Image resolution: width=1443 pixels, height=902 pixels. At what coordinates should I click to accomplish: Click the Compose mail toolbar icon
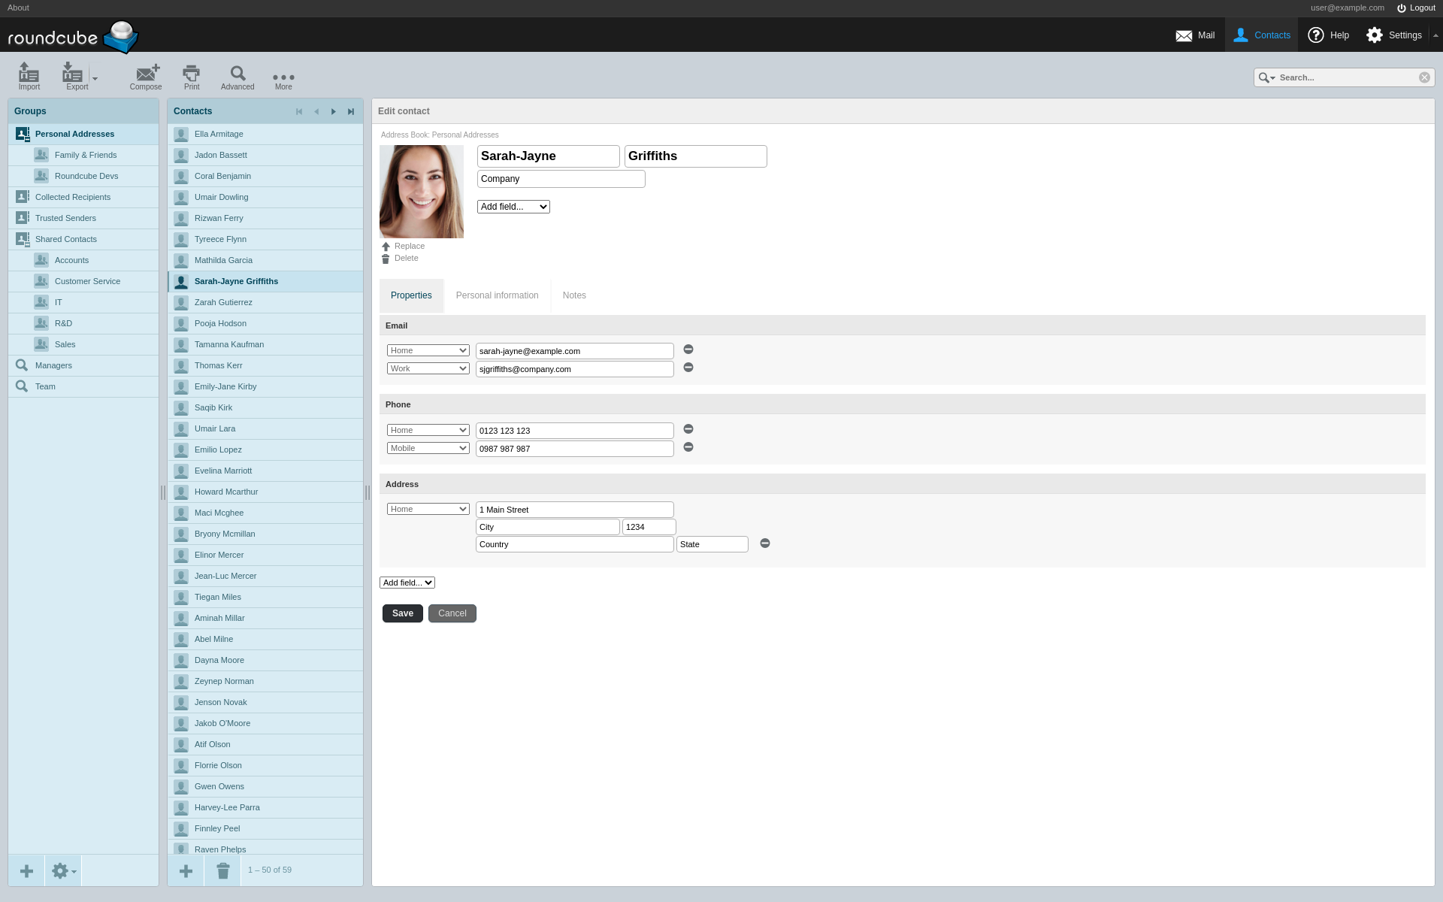(x=146, y=77)
